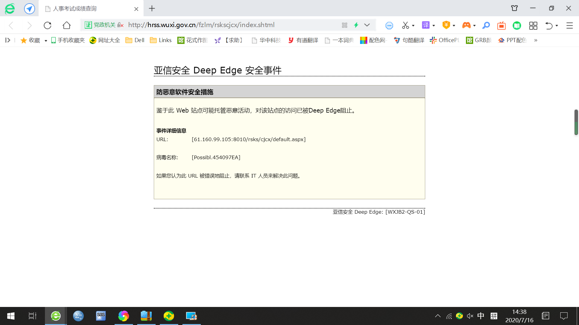The width and height of the screenshot is (579, 325).
Task: Expand the 收藏 dropdown arrow
Action: click(x=46, y=41)
